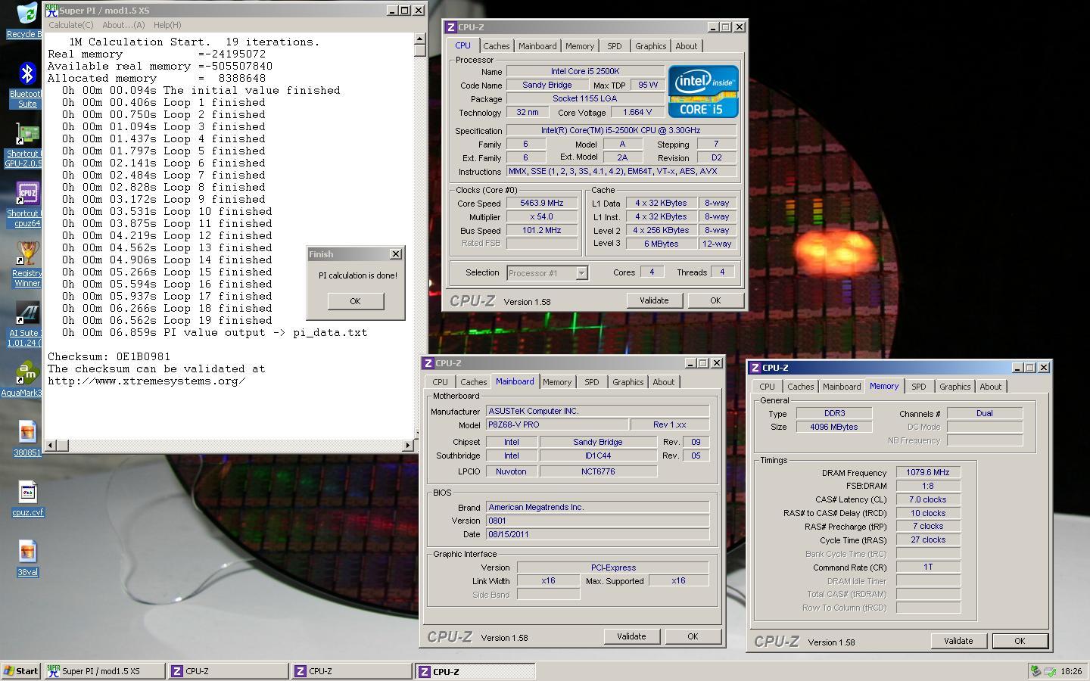This screenshot has width=1090, height=681.
Task: Open the Registry Winner trophy icon
Action: [27, 253]
